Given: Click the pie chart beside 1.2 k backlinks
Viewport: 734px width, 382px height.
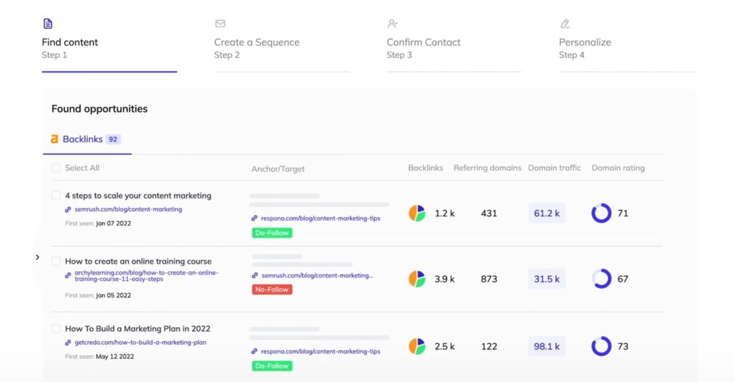Looking at the screenshot, I should [417, 213].
